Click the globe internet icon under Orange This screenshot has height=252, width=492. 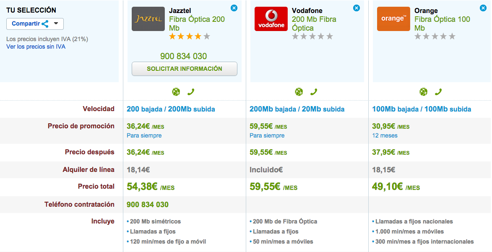pos(424,92)
